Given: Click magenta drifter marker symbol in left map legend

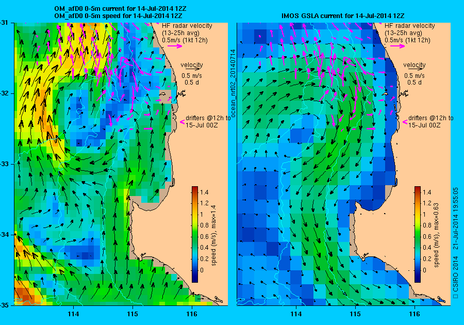Looking at the screenshot, I should click(183, 122).
